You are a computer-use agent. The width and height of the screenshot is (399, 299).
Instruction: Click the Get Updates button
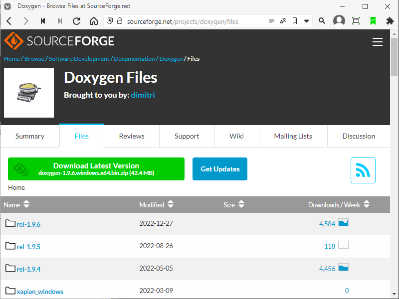[220, 169]
